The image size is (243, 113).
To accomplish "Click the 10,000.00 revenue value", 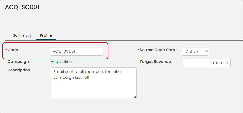I will coord(219,63).
